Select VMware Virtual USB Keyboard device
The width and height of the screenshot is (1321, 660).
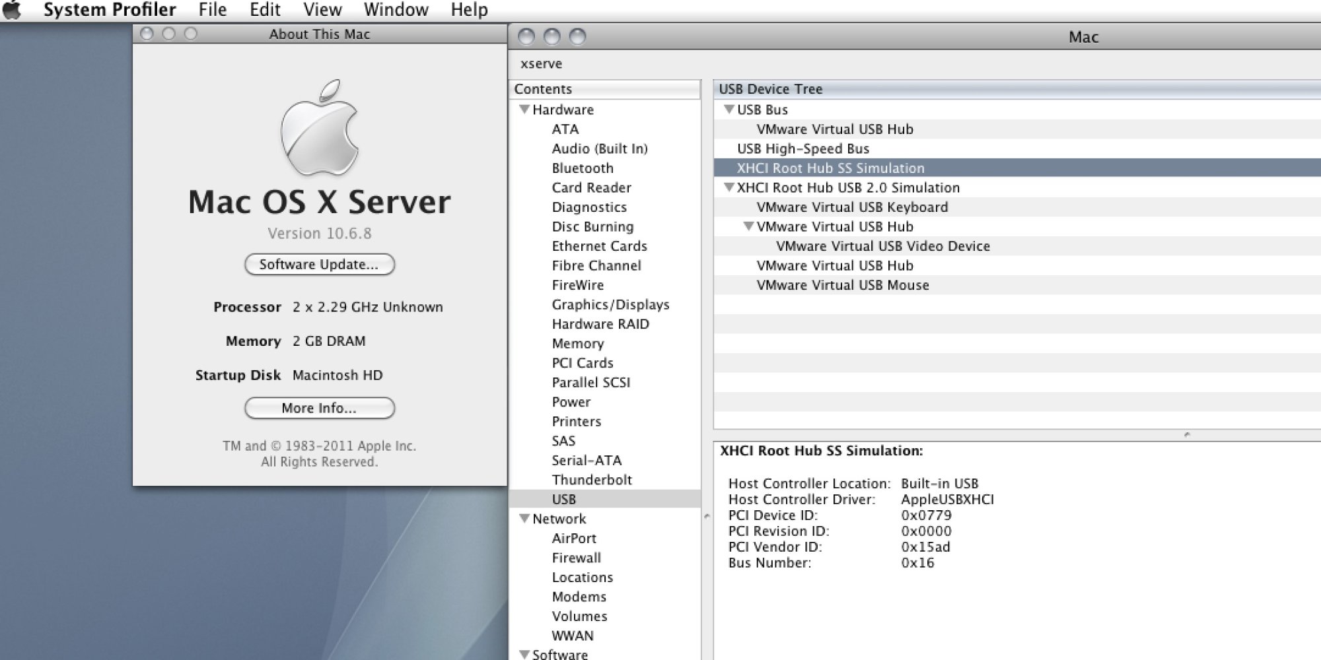pos(852,207)
